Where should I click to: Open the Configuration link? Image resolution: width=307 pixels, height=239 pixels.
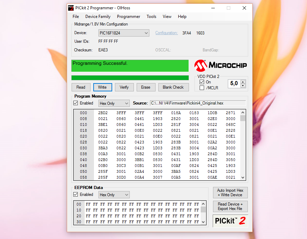pos(167,33)
